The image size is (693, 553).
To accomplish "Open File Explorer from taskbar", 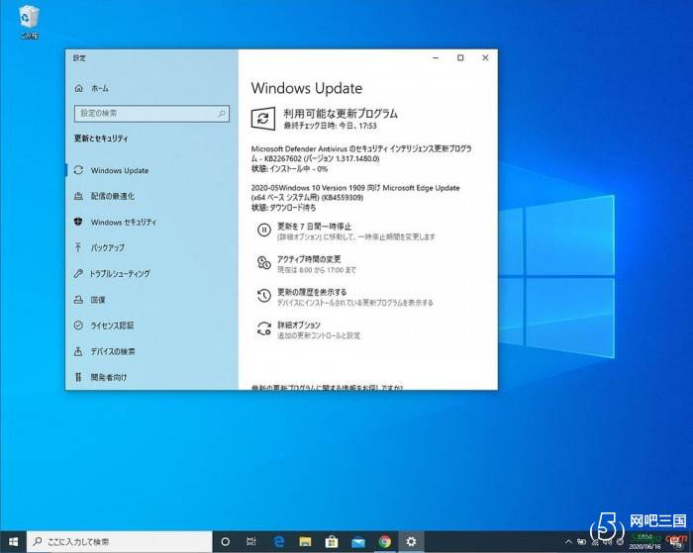I will click(305, 541).
